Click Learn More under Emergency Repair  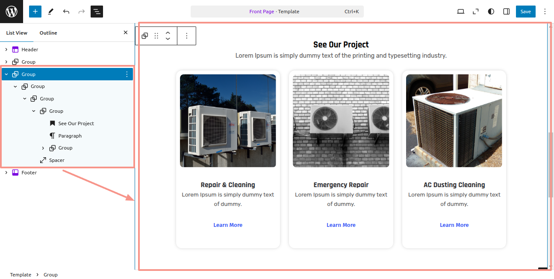point(341,225)
